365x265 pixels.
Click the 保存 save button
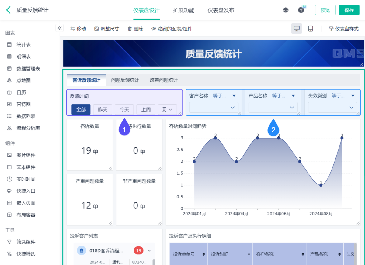point(349,10)
